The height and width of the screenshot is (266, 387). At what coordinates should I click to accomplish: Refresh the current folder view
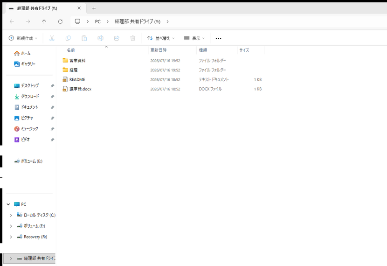coord(60,21)
